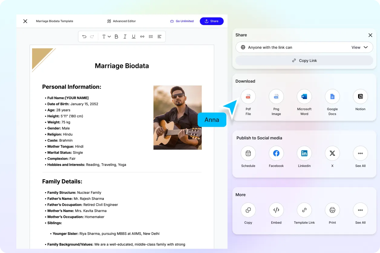Click the Mother's Name line
The height and width of the screenshot is (253, 380).
click(x=77, y=211)
